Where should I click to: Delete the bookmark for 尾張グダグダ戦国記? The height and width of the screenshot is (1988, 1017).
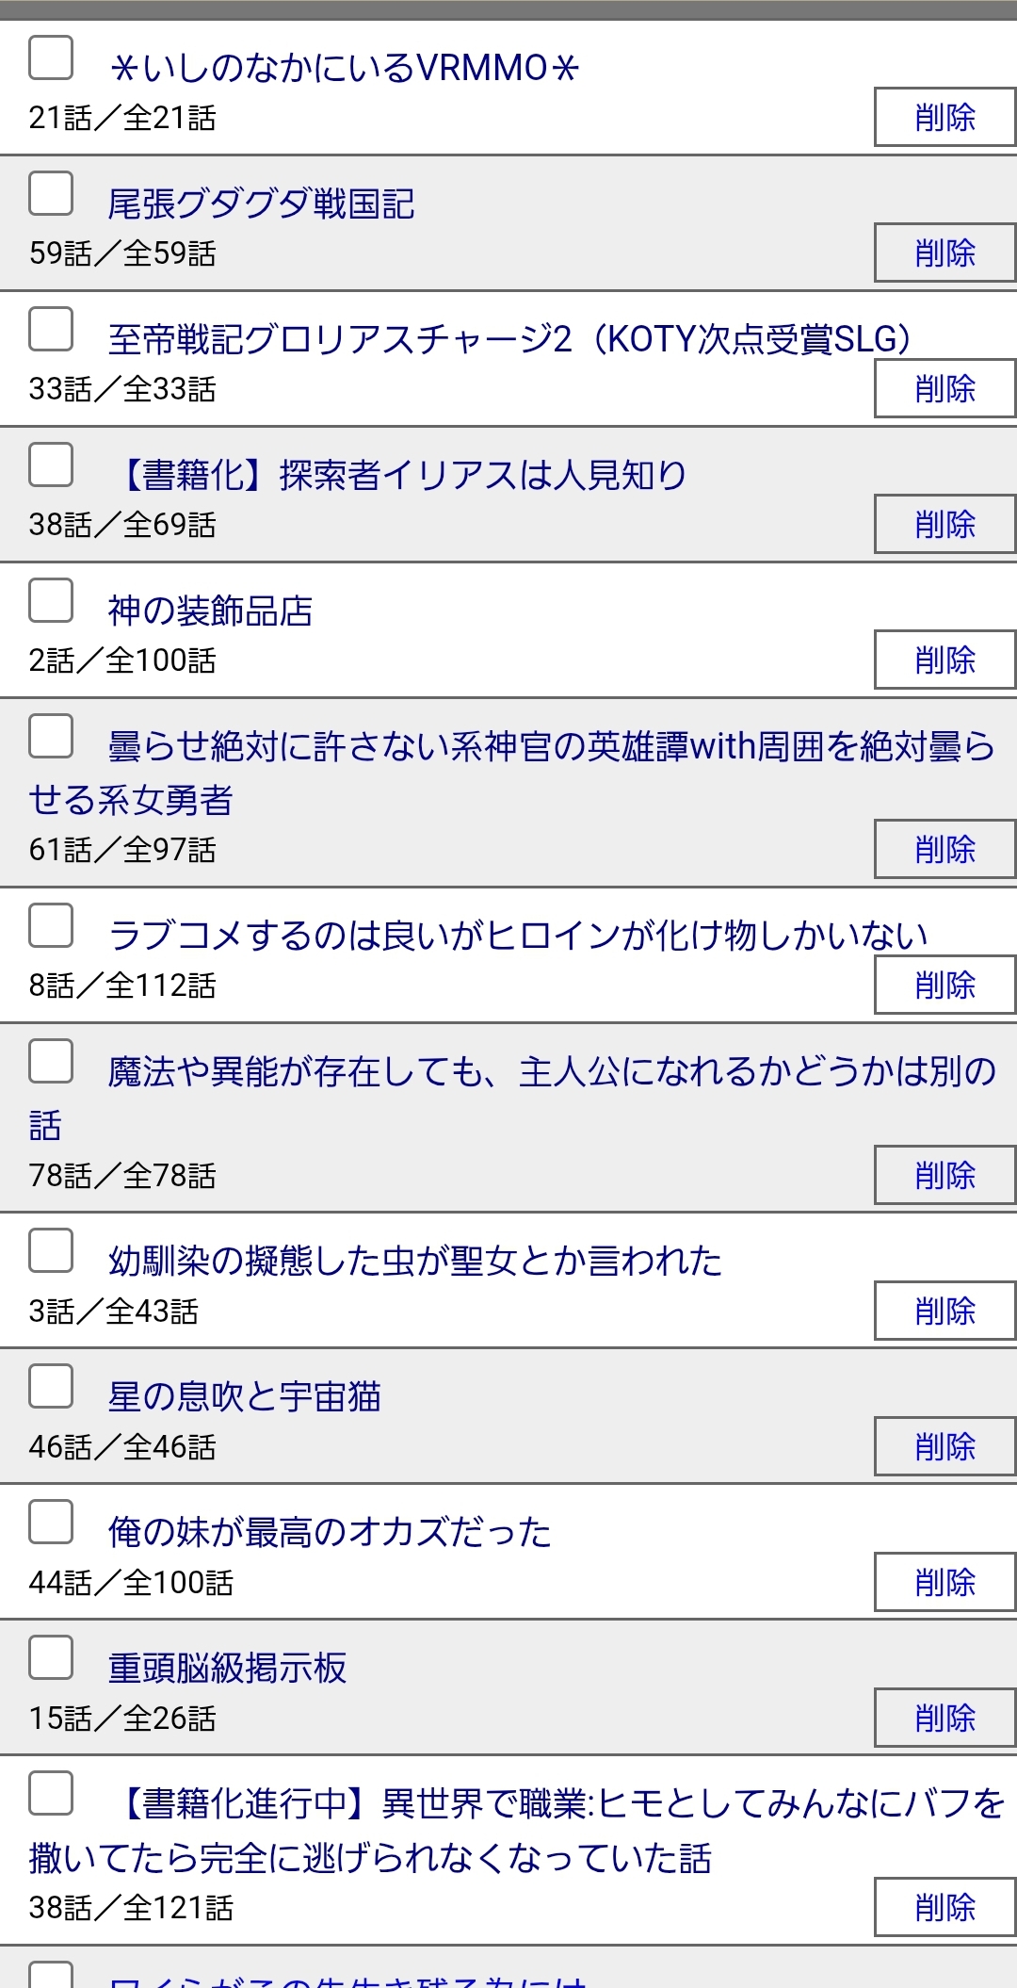[944, 253]
